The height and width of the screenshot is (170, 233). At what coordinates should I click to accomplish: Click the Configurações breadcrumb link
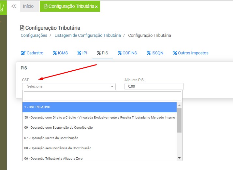[34, 35]
